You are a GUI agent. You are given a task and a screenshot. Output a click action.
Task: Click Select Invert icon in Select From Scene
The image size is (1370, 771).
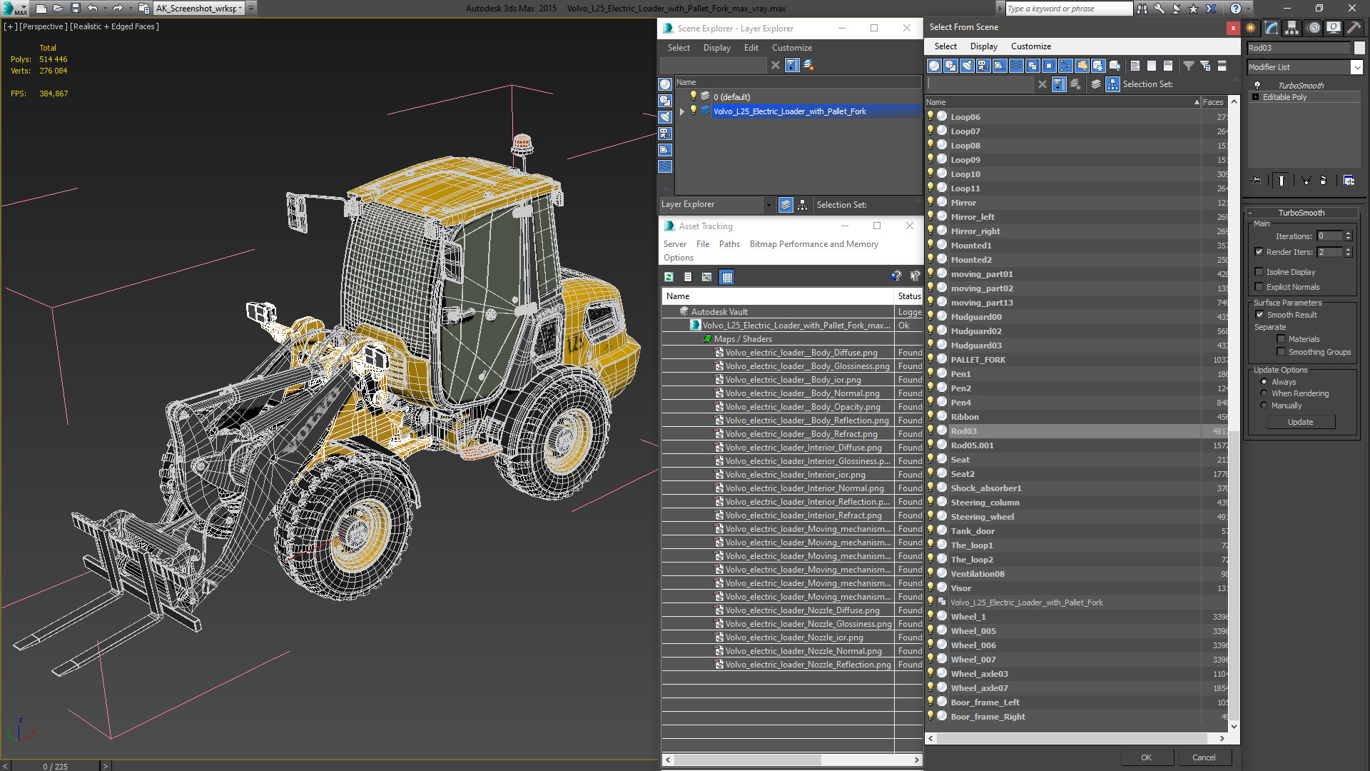tap(1168, 66)
